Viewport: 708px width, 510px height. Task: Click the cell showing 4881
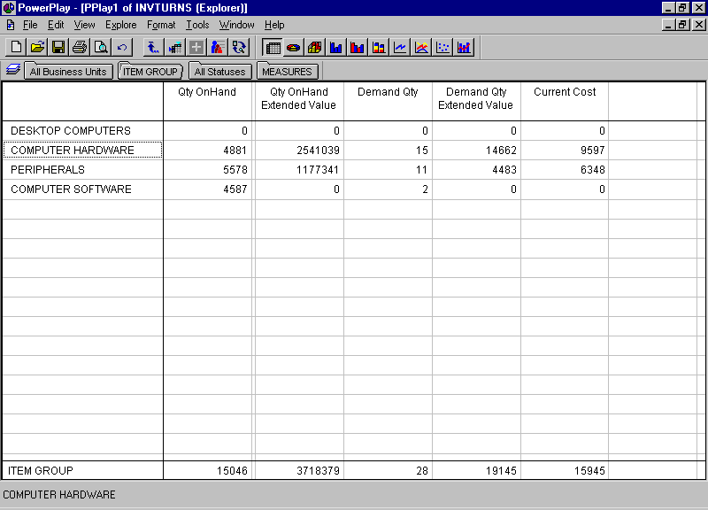207,150
